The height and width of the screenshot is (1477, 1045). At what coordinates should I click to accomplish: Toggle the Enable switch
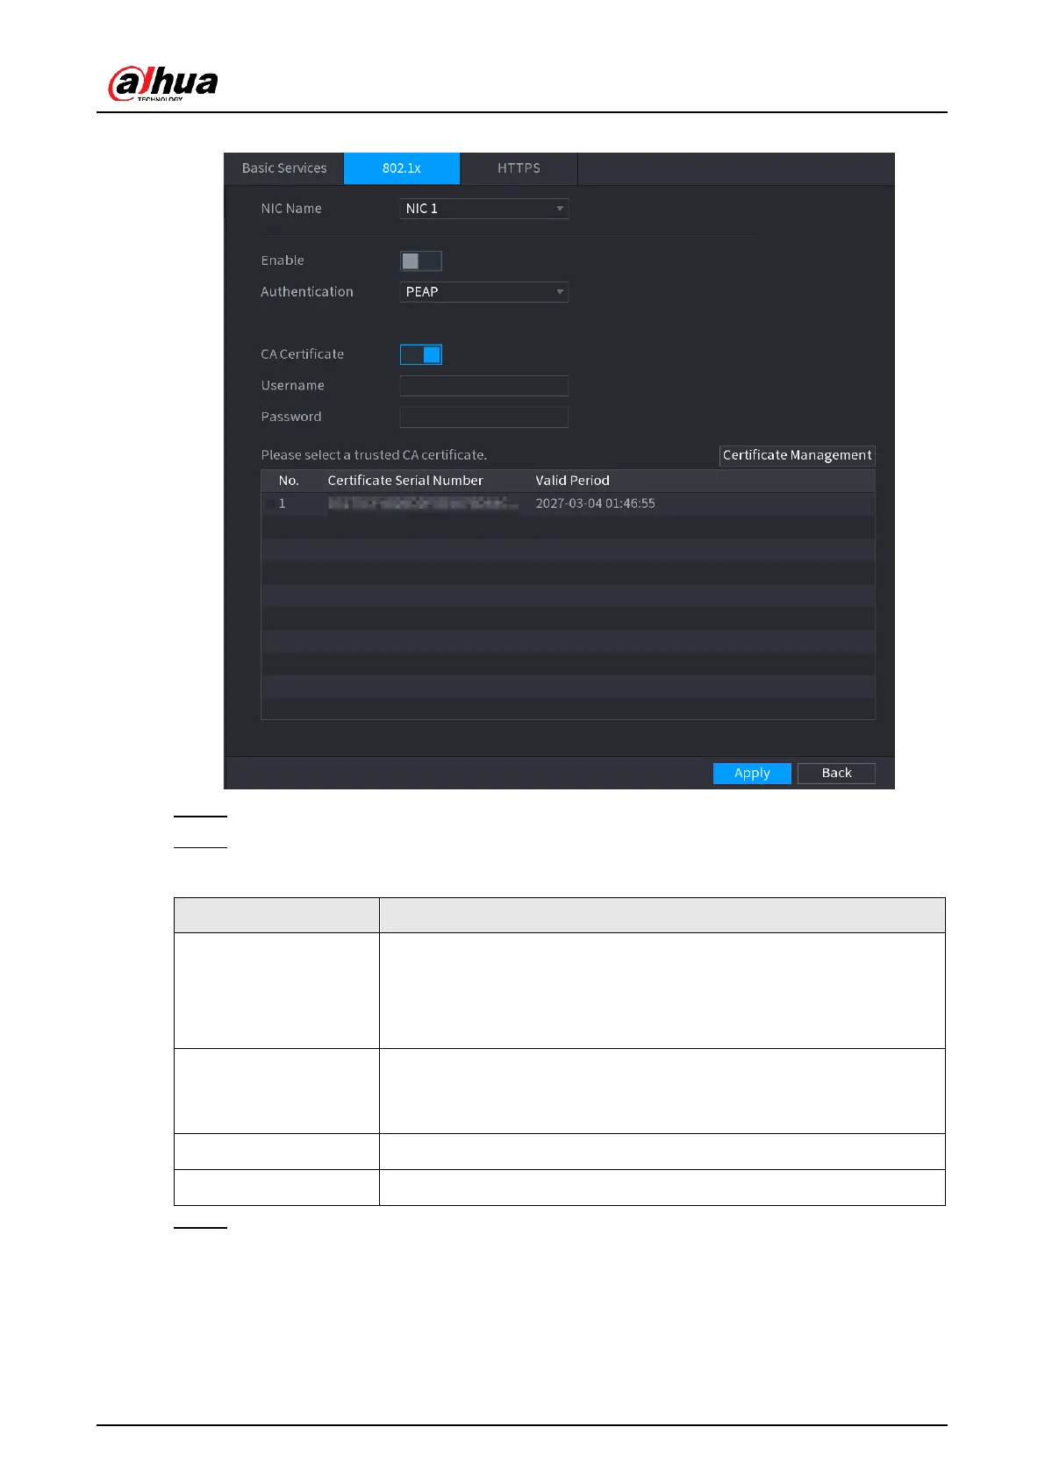click(x=421, y=260)
